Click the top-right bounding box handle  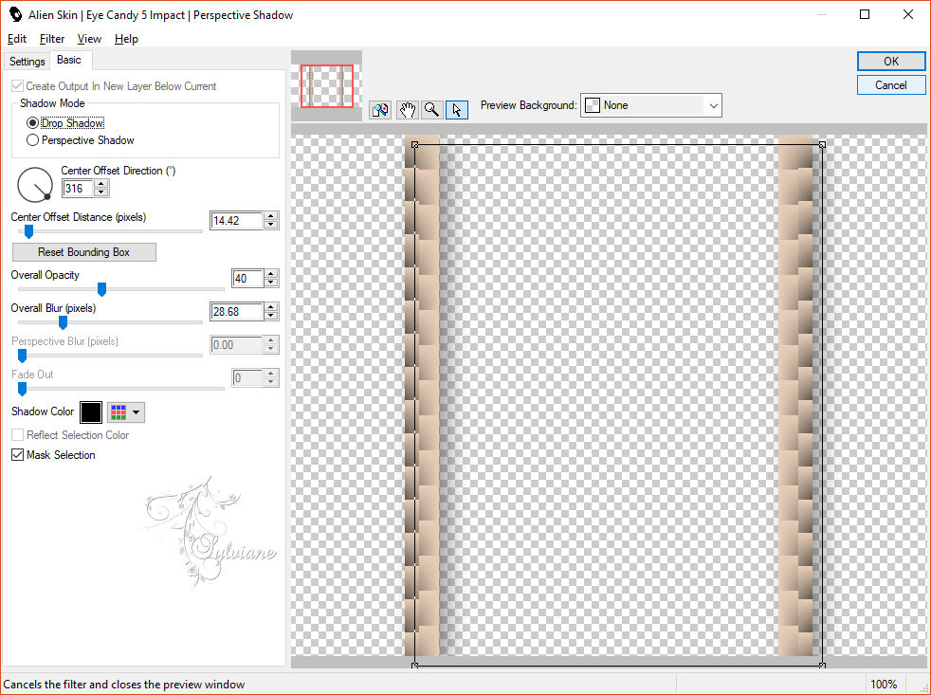(x=822, y=144)
